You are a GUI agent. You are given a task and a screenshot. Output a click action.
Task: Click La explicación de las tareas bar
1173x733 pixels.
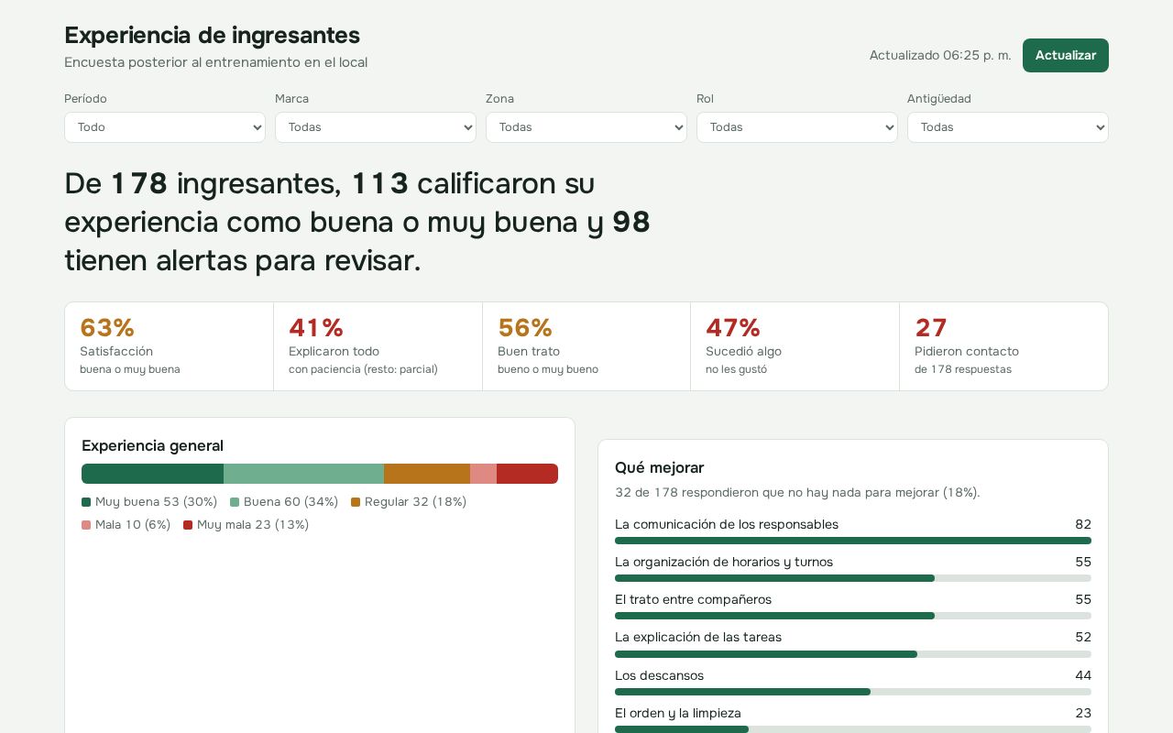(x=853, y=654)
